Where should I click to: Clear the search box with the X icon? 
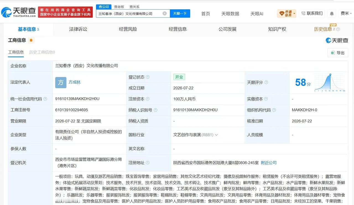165,13
